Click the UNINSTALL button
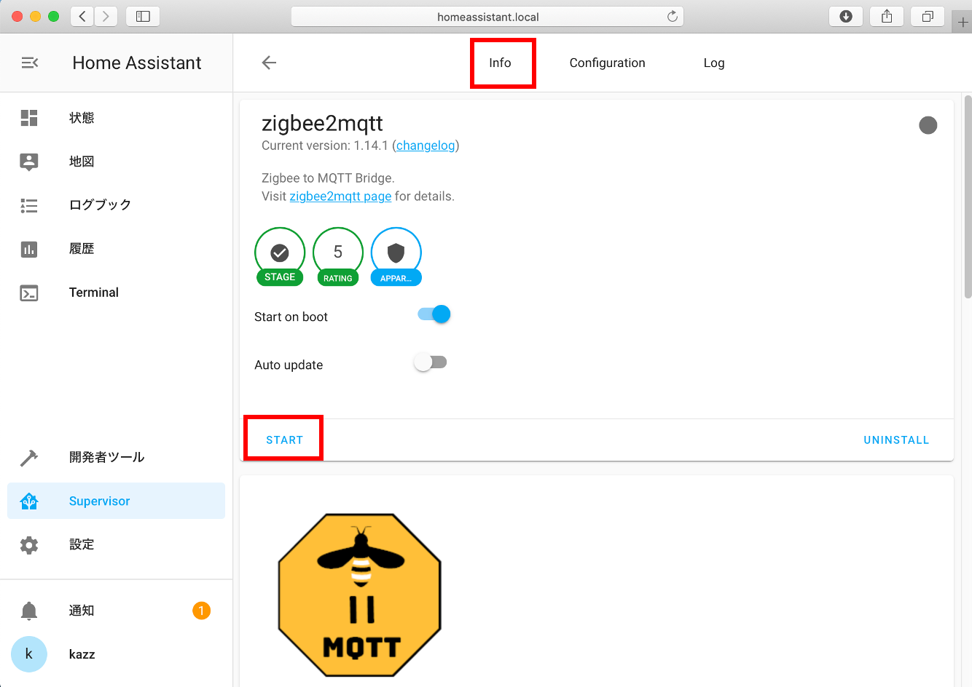This screenshot has width=972, height=687. tap(896, 440)
